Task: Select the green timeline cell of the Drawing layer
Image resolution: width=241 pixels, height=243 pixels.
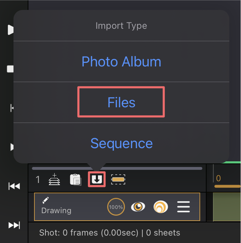Action: pyautogui.click(x=227, y=207)
